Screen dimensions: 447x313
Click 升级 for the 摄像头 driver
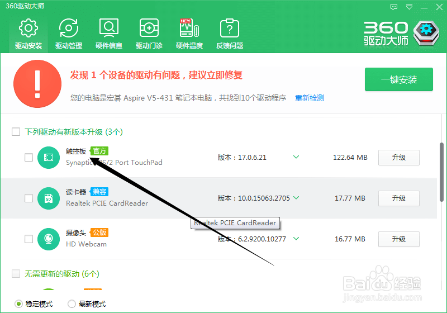click(399, 239)
